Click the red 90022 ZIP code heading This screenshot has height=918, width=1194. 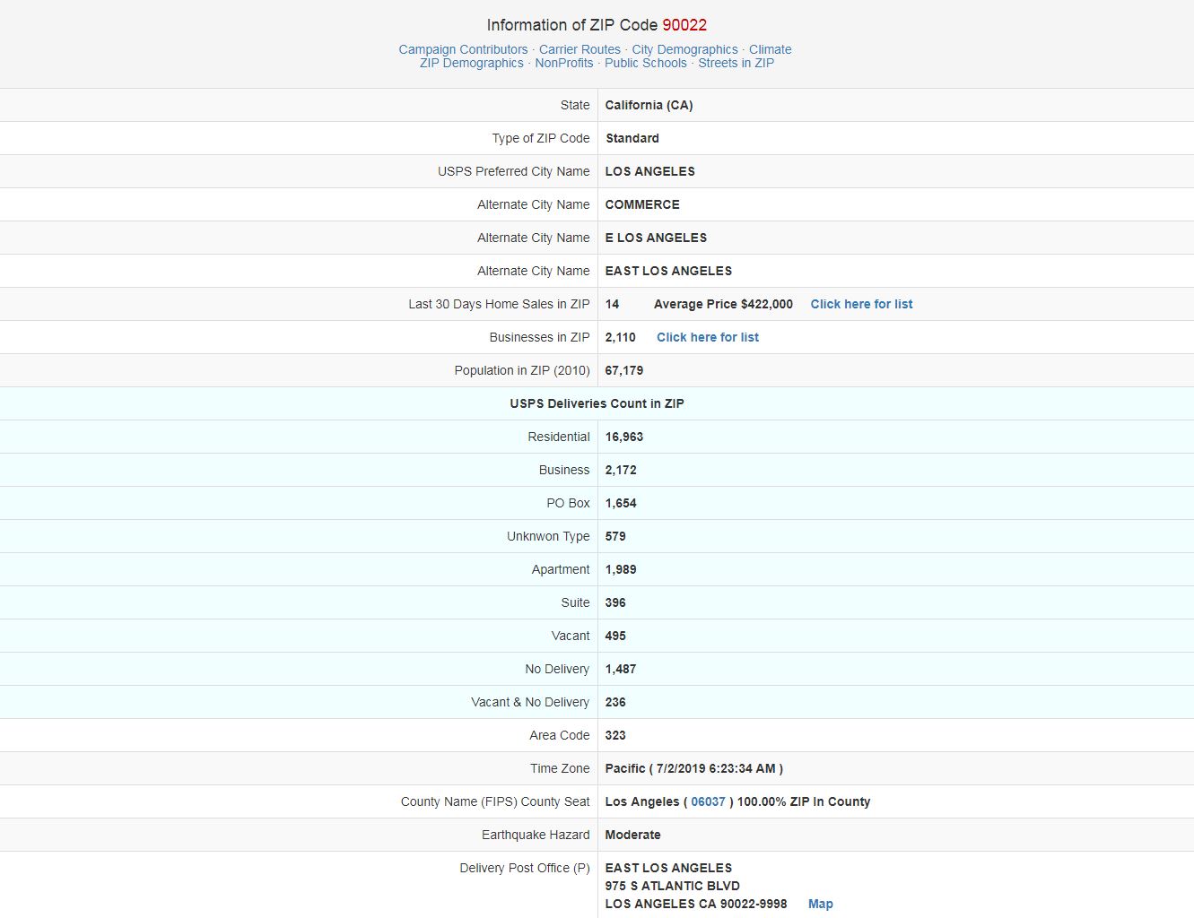coord(684,25)
